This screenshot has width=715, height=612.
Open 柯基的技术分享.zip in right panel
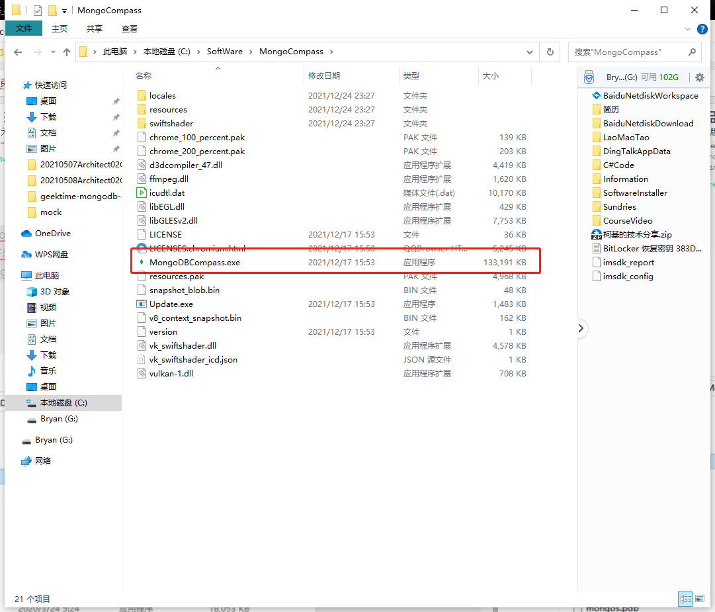click(637, 234)
